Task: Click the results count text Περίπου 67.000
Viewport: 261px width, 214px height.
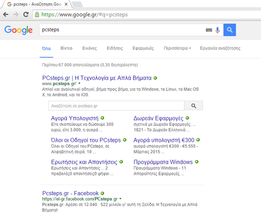Action: pos(90,65)
